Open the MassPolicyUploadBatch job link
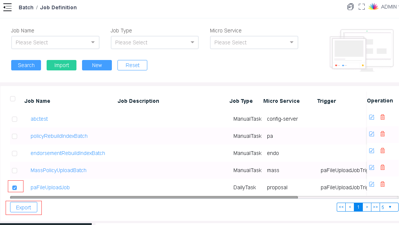 [x=58, y=170]
